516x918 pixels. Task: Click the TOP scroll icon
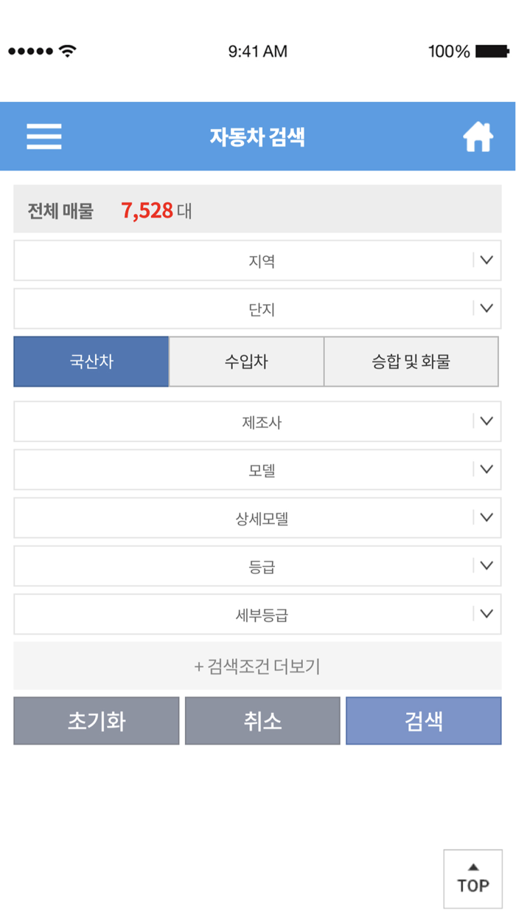473,878
